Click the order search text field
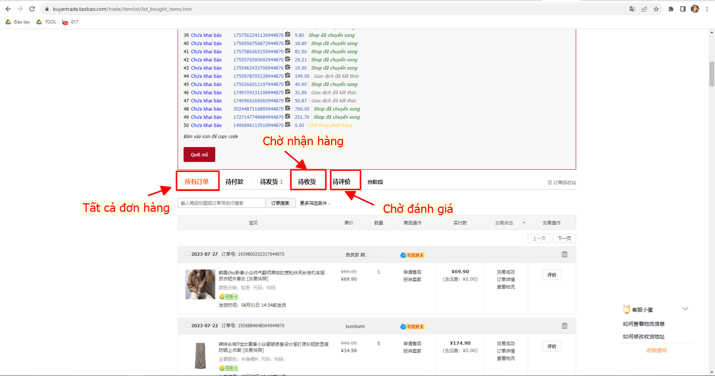The height and width of the screenshot is (376, 715). (x=221, y=203)
